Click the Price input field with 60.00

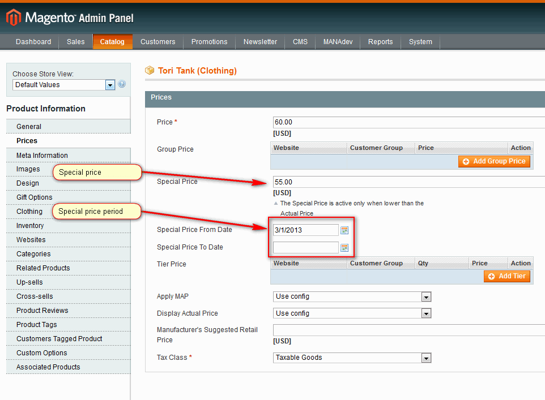coord(409,122)
